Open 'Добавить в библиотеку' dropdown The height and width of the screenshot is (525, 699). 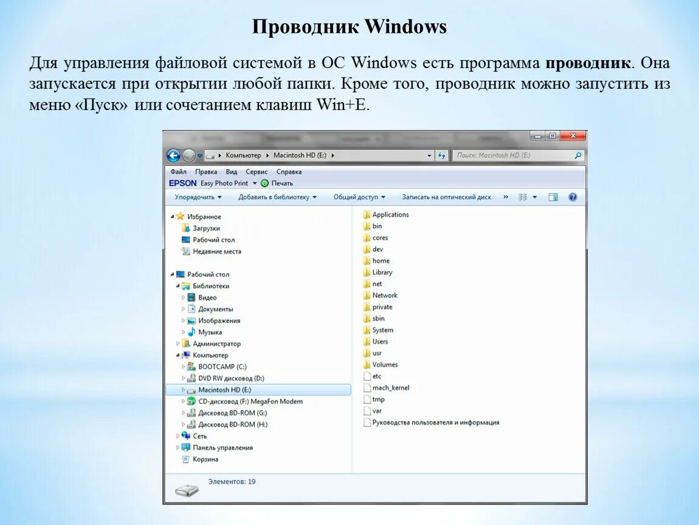tap(277, 197)
